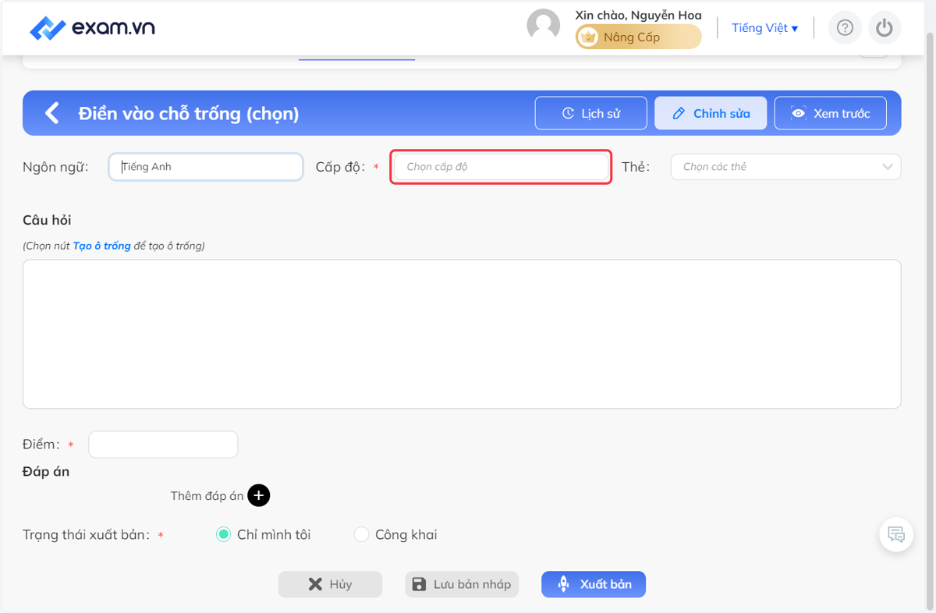Screen dimensions: 936x613
Task: Switch to Xem trước preview
Action: tap(830, 113)
